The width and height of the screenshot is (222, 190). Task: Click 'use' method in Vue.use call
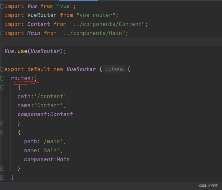[x=22, y=51]
